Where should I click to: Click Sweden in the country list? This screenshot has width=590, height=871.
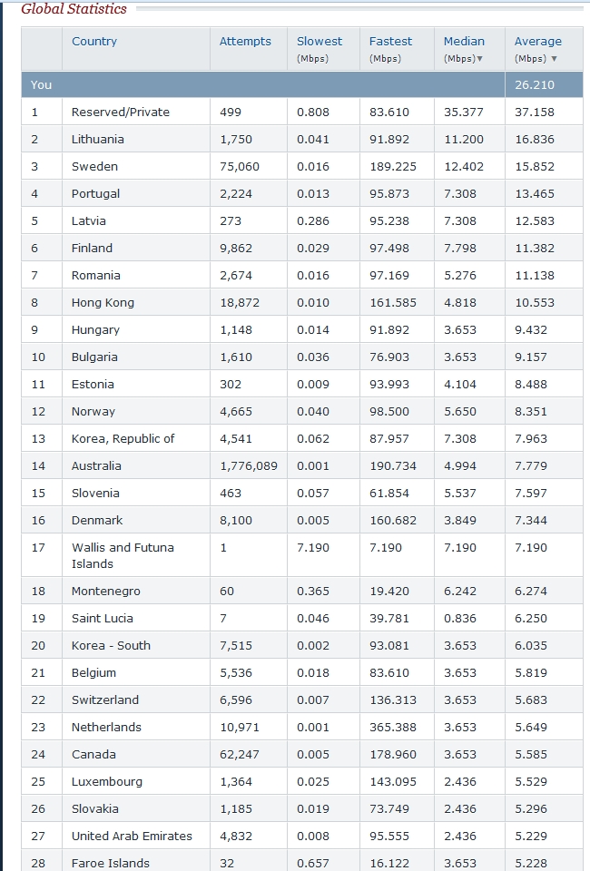click(94, 166)
